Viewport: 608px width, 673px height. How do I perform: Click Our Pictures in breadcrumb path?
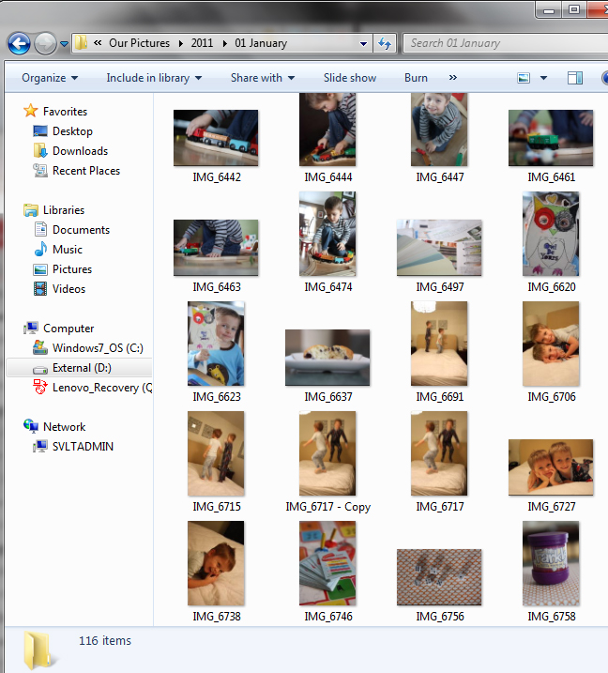[x=139, y=43]
